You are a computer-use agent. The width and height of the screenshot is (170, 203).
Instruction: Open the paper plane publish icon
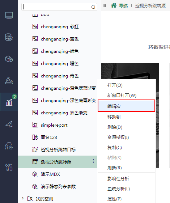tap(9, 124)
